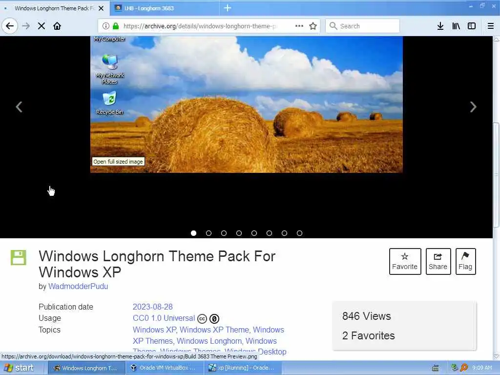Toggle the sidebar view
This screenshot has width=500, height=375.
(x=472, y=26)
